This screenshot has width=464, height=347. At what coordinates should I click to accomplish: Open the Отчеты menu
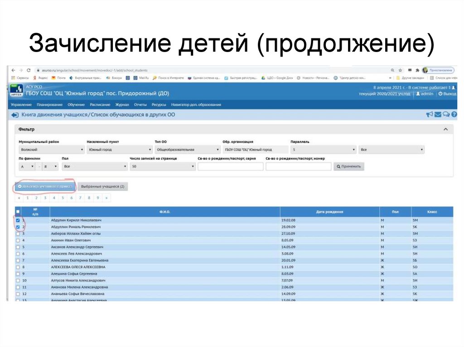(x=141, y=104)
